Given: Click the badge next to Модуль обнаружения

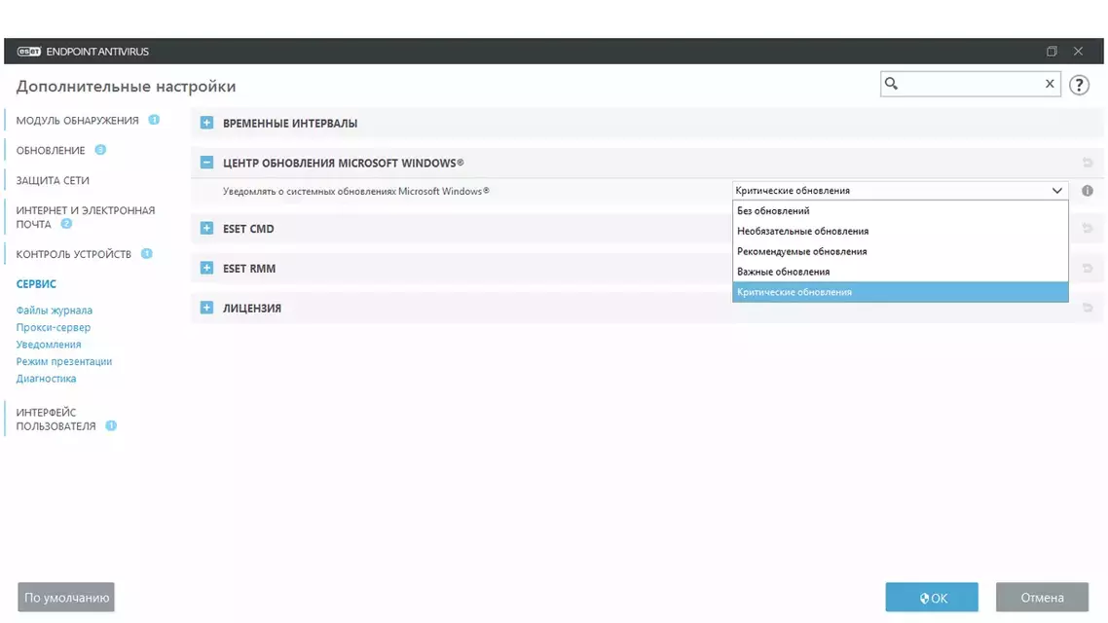Looking at the screenshot, I should (154, 120).
